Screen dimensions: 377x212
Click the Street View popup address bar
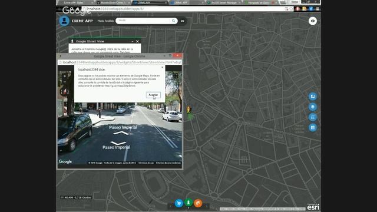(120, 62)
